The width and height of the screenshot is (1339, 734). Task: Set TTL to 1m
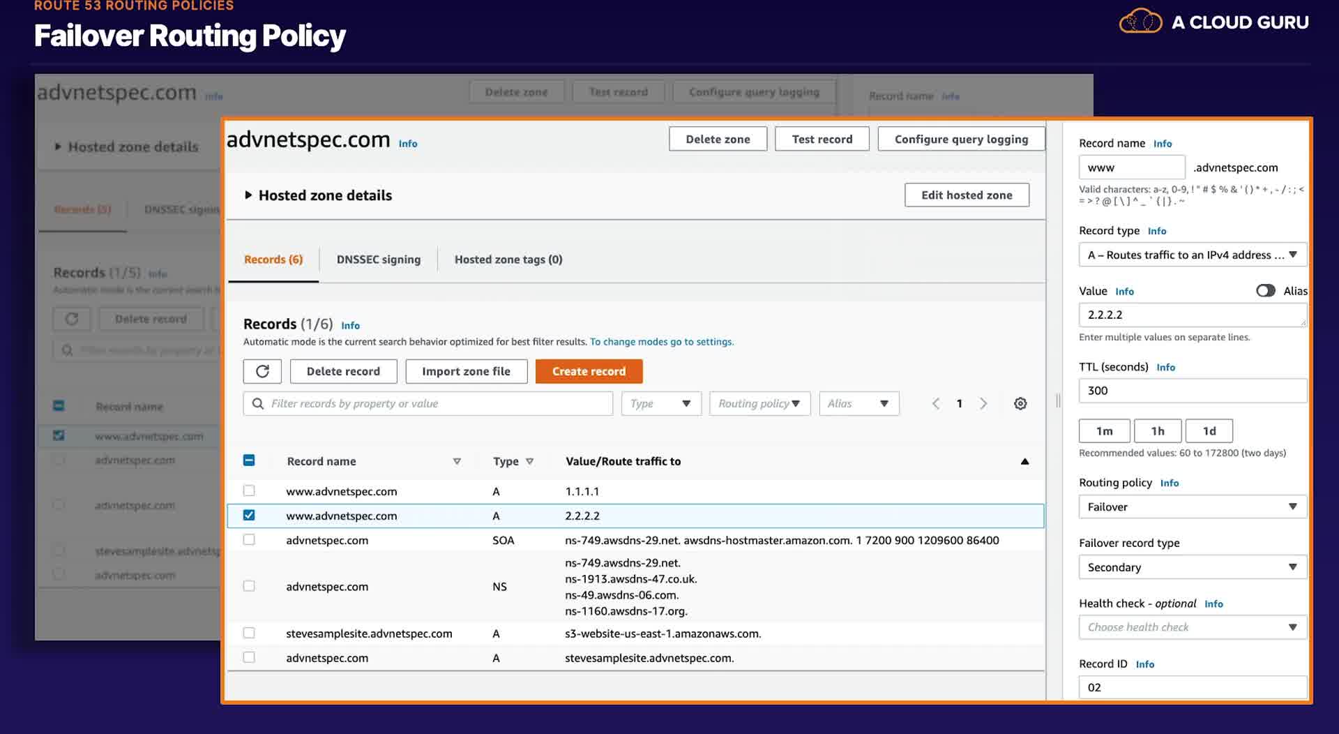pyautogui.click(x=1105, y=431)
